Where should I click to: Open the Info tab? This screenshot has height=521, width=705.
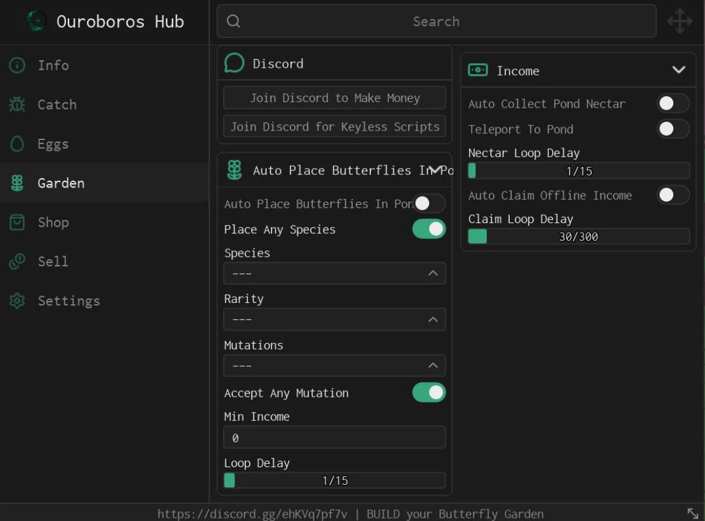click(105, 65)
